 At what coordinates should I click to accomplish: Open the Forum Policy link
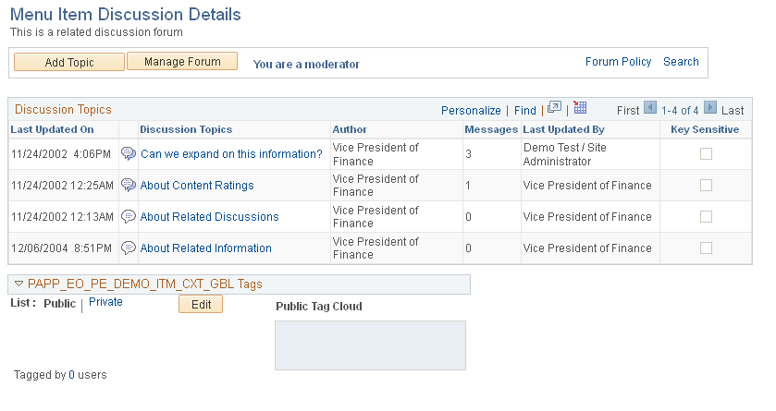tap(618, 62)
